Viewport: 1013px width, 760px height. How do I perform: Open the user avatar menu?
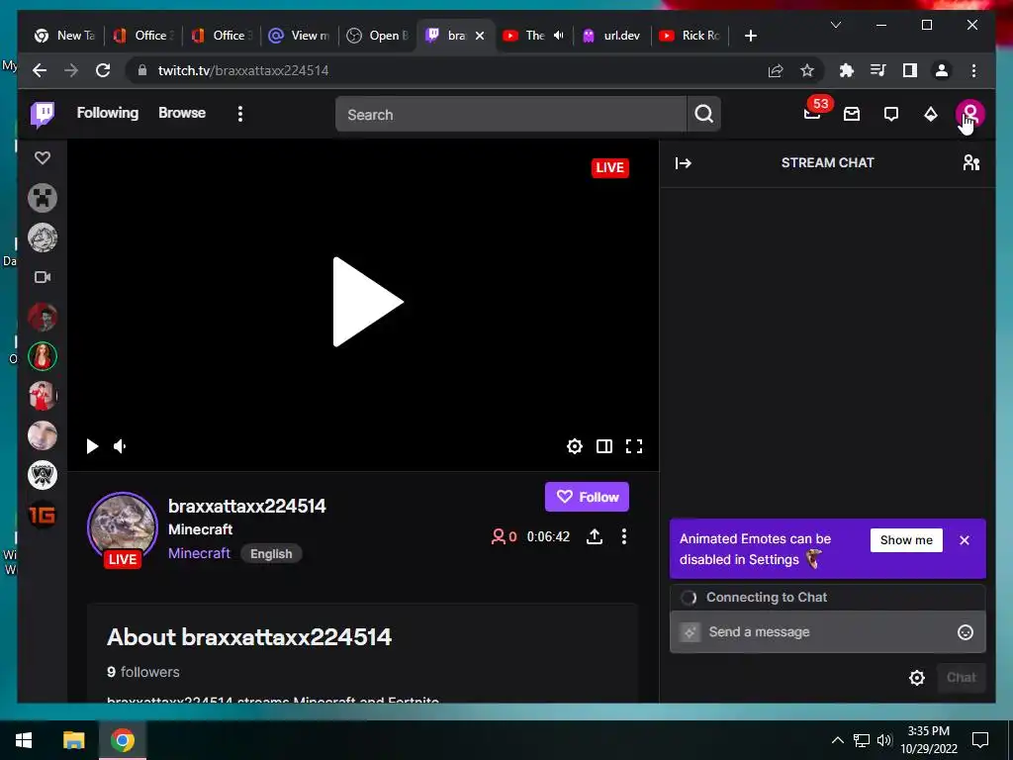[969, 115]
